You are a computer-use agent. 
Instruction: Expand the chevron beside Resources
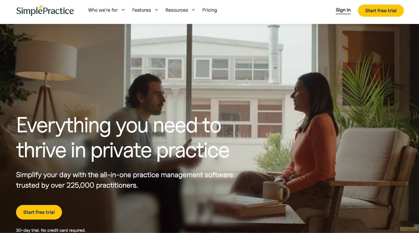[194, 10]
